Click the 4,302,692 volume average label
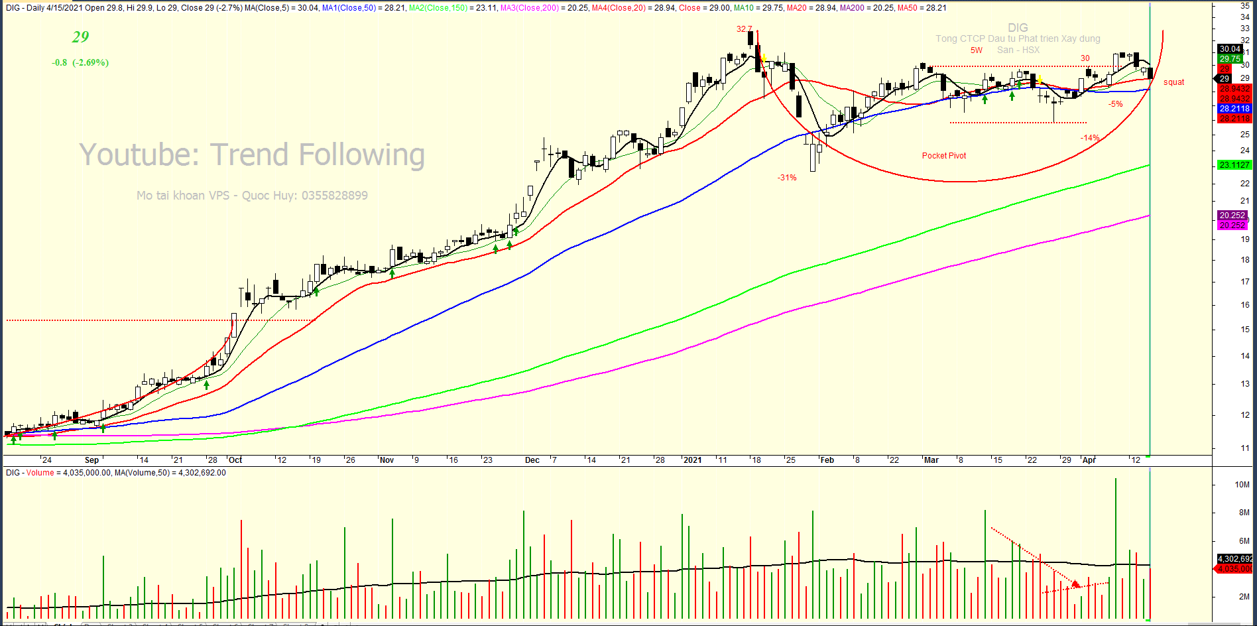 coord(1234,559)
